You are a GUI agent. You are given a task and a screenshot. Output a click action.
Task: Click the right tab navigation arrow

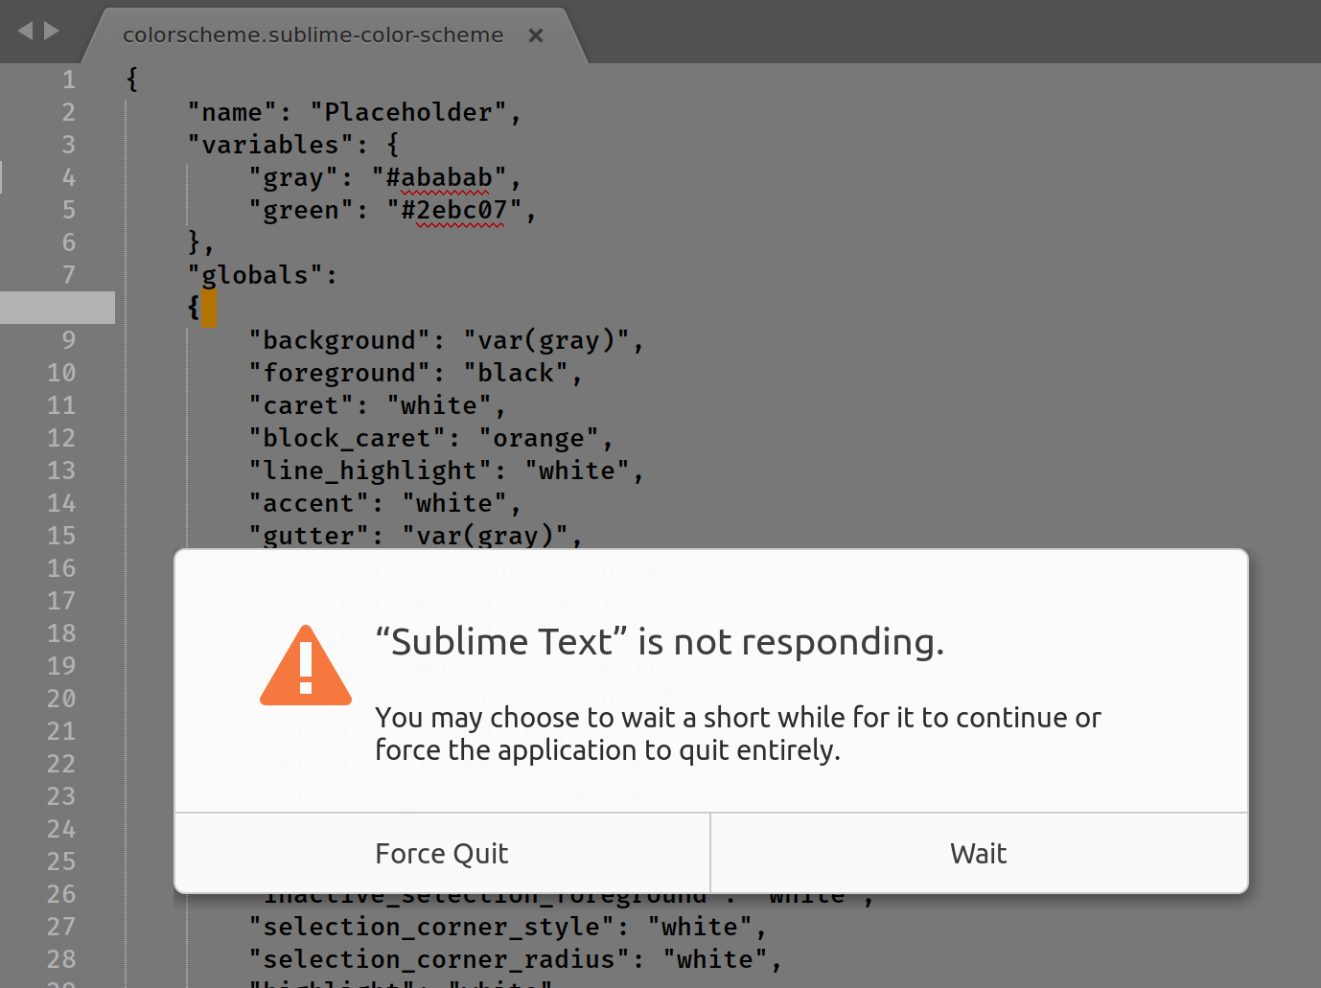pos(52,31)
